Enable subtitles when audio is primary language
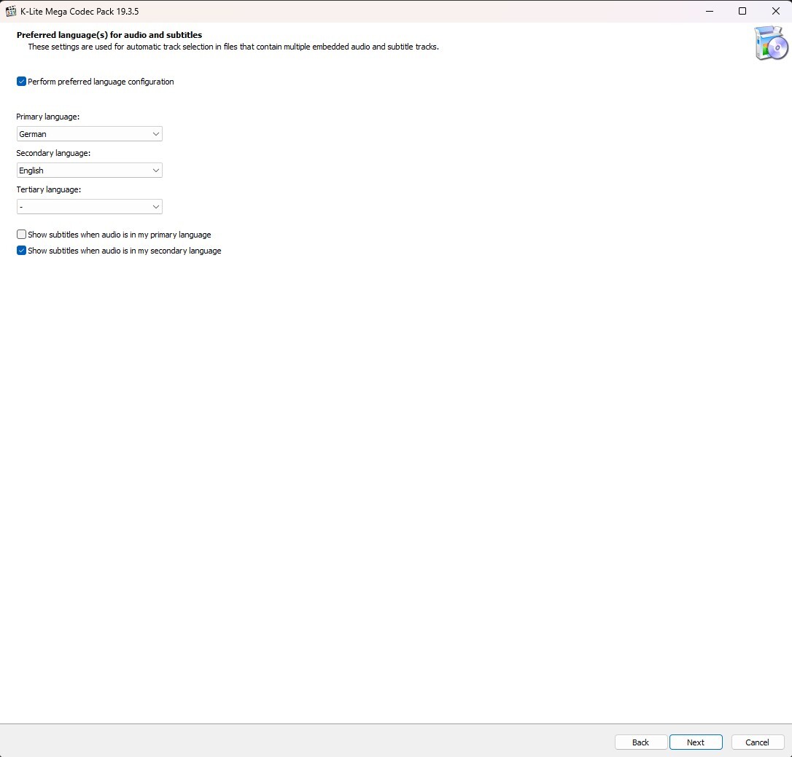The width and height of the screenshot is (792, 757). [21, 235]
